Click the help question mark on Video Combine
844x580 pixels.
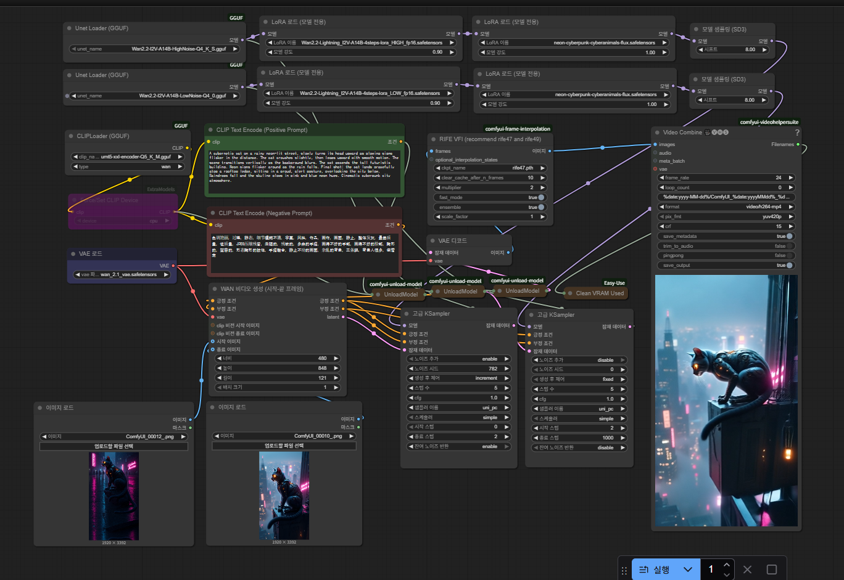point(797,133)
